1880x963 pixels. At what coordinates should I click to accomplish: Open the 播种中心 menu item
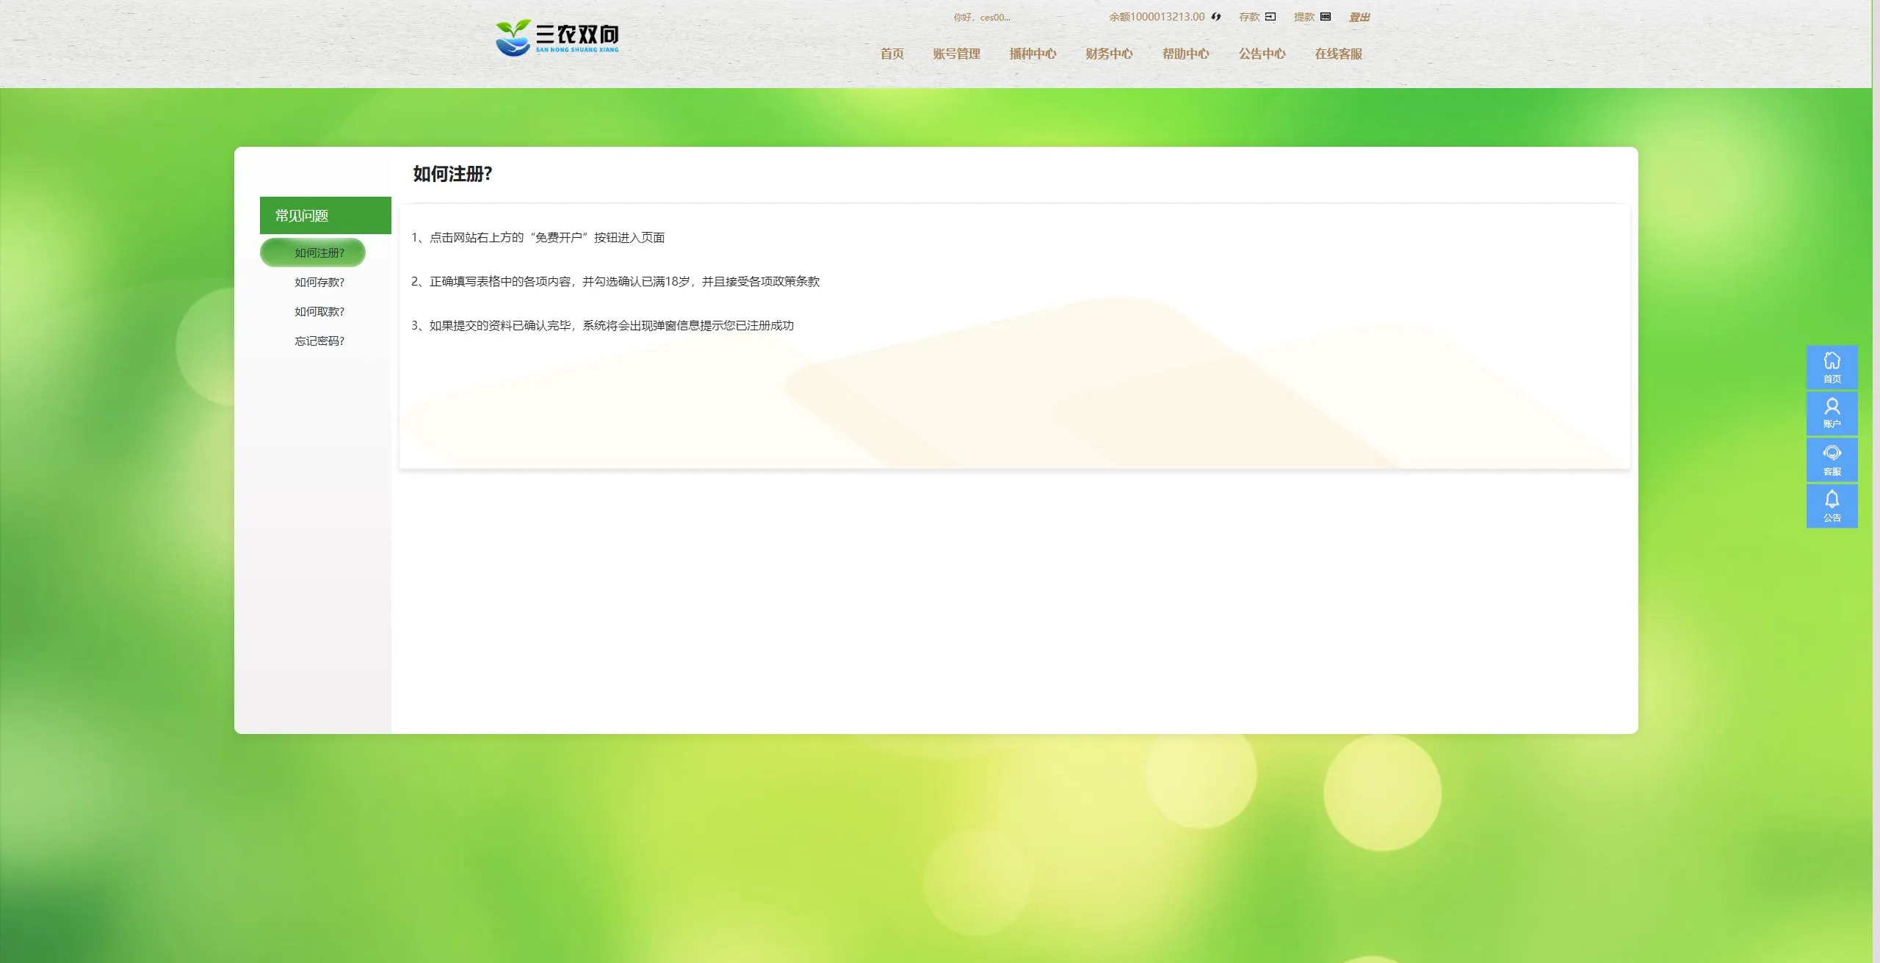point(1033,54)
